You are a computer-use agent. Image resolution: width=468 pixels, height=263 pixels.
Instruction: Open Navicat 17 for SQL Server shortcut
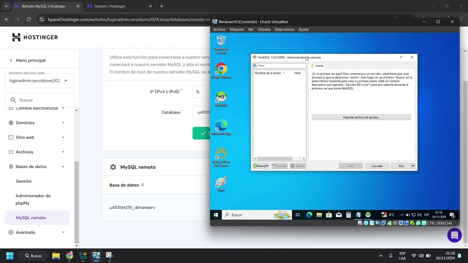coord(221,157)
